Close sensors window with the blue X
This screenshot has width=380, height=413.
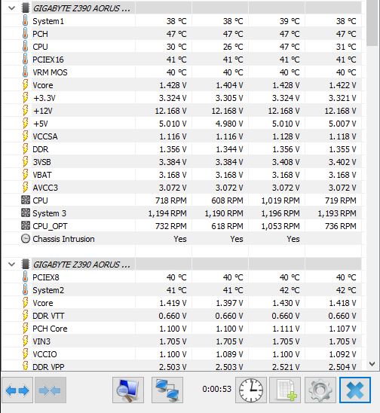coord(355,390)
